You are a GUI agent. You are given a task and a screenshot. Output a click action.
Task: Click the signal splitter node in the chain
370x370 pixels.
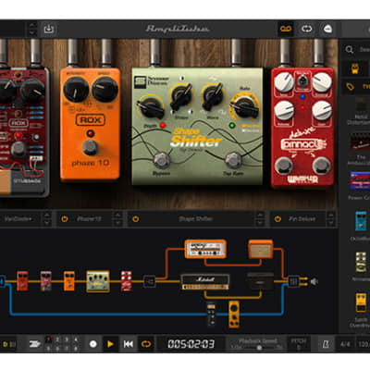tap(149, 281)
